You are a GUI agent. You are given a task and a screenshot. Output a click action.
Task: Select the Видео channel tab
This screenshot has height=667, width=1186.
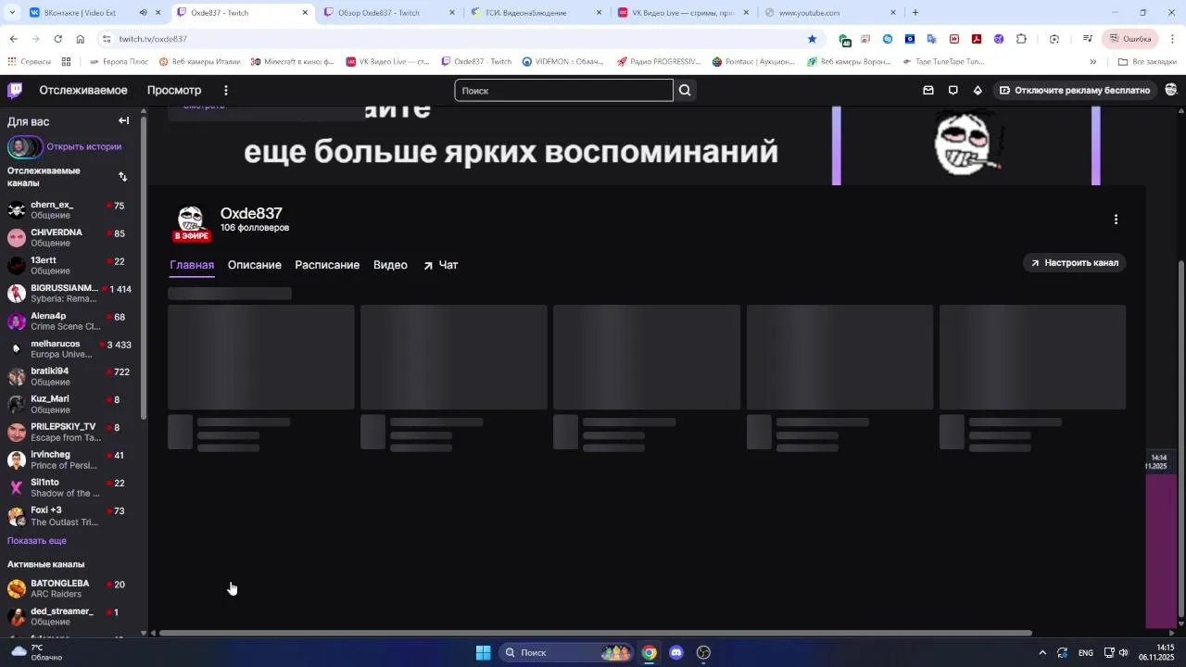coord(390,265)
